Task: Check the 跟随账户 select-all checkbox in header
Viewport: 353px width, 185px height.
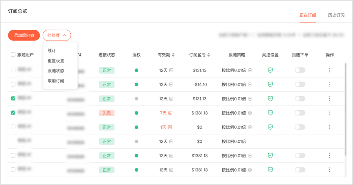Action: (x=13, y=55)
